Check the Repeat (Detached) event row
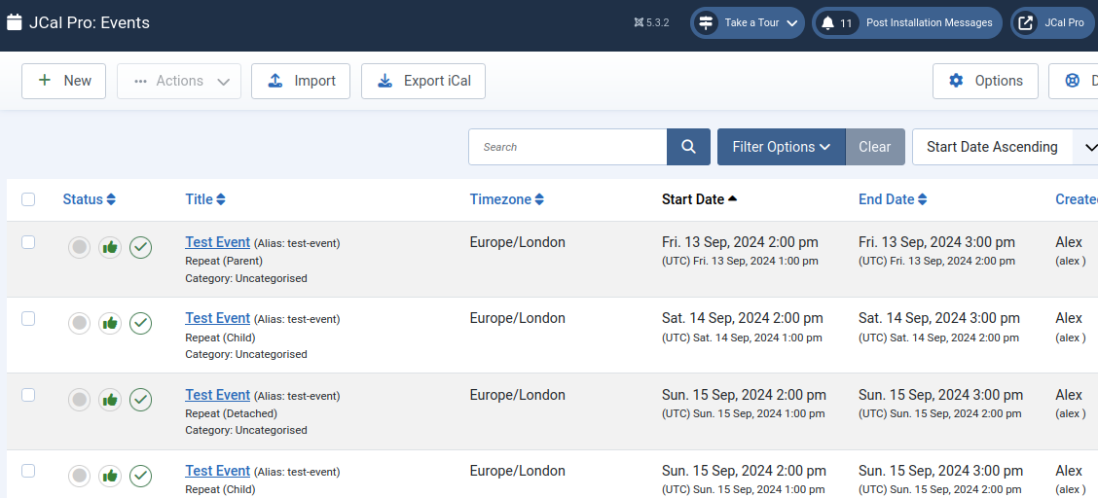The width and height of the screenshot is (1098, 498). 28,395
